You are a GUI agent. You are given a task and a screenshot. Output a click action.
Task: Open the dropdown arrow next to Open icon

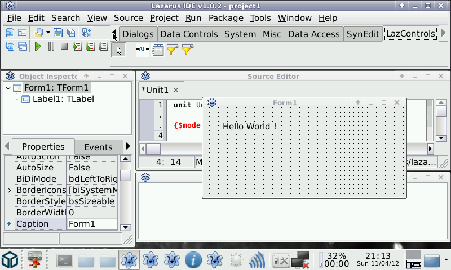pyautogui.click(x=48, y=33)
